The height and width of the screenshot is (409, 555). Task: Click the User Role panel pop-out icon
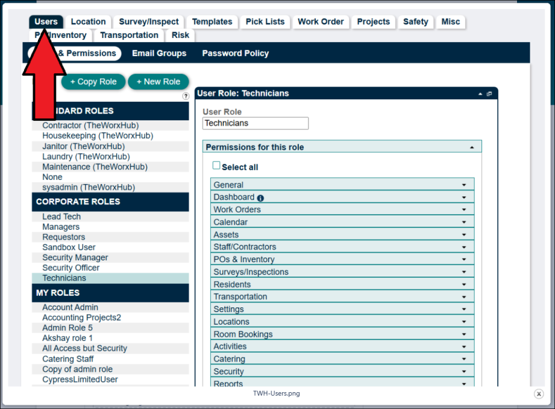489,94
